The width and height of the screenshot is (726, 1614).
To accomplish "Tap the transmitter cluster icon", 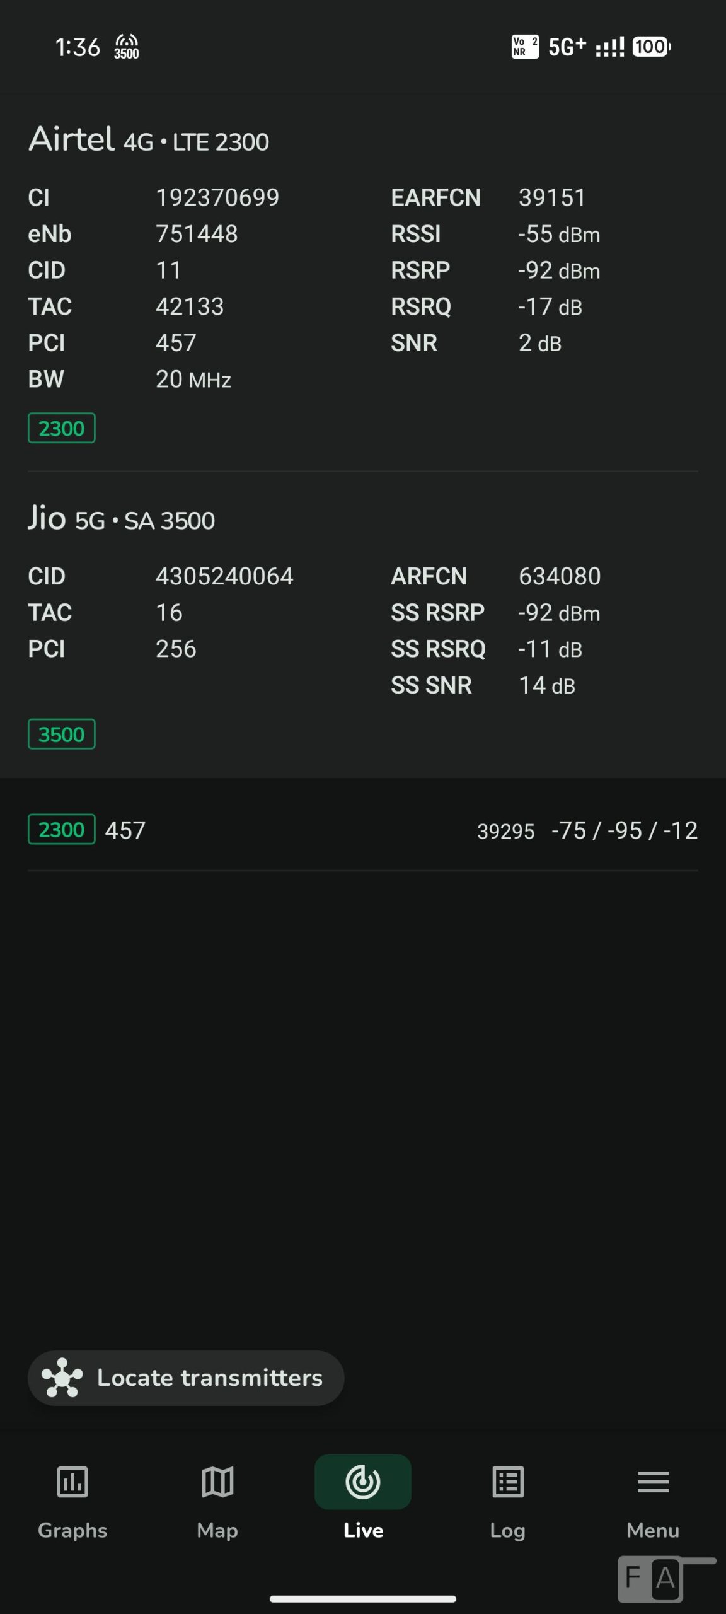I will coord(62,1378).
